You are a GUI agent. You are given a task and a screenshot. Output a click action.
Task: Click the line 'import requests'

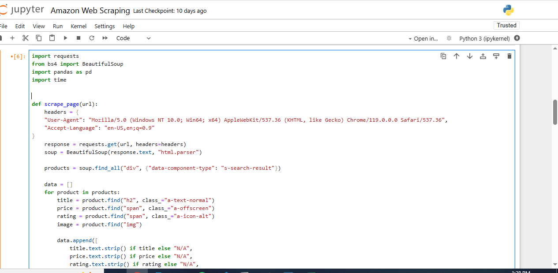tap(55, 56)
